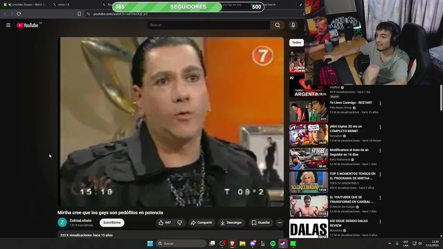This screenshot has width=443, height=249.
Task: Show hidden system tray icons chevron
Action: coord(389,243)
